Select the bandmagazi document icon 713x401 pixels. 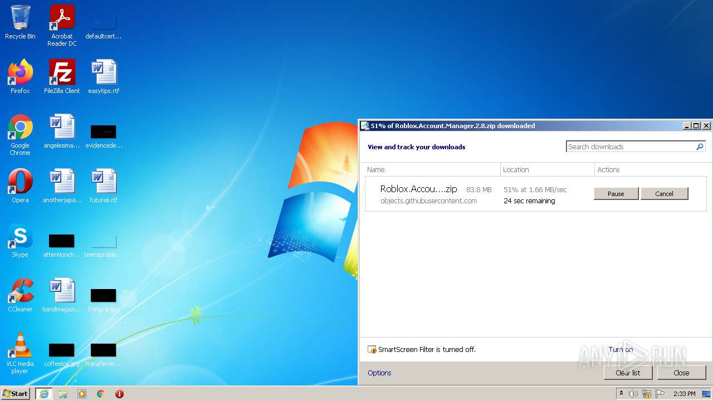(62, 295)
